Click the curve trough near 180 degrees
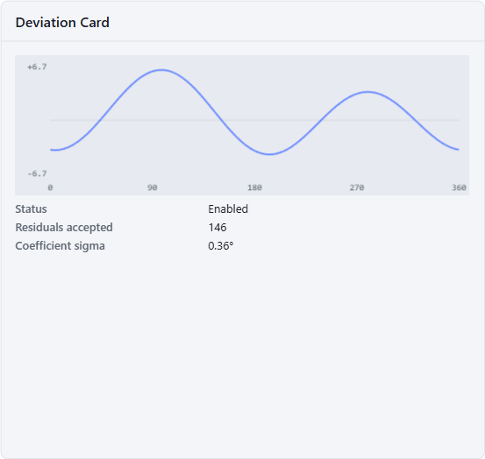 coord(270,154)
